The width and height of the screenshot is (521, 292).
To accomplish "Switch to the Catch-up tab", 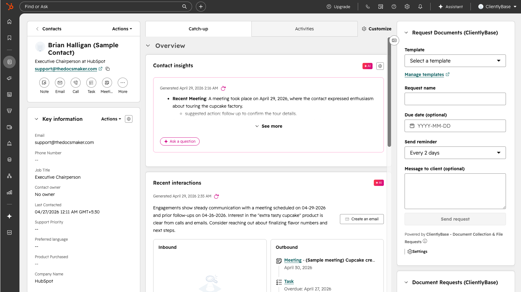I will pos(198,29).
